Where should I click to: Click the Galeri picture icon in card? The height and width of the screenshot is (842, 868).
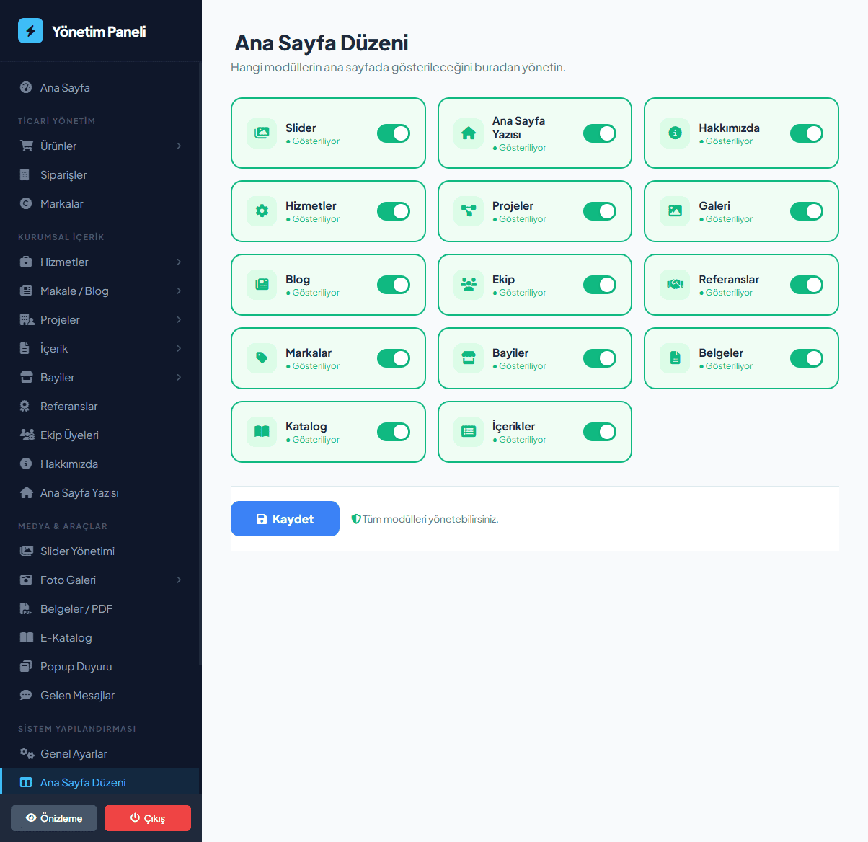point(675,211)
